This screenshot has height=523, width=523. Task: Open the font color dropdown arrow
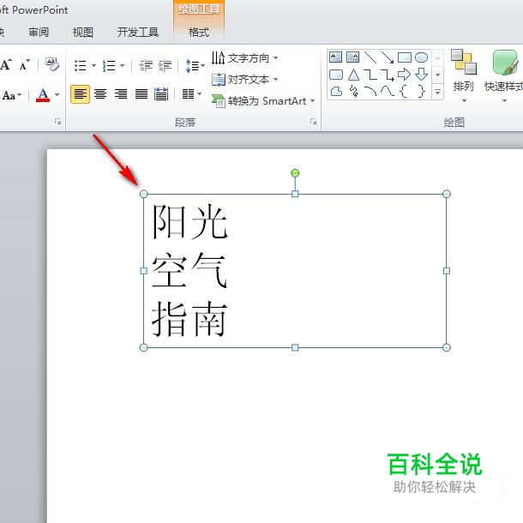pos(57,95)
